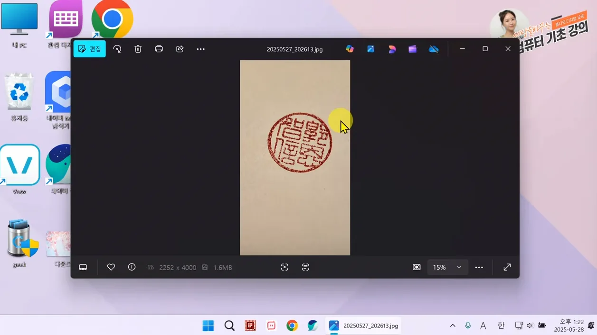
Task: Click the microphone tray icon
Action: 468,326
